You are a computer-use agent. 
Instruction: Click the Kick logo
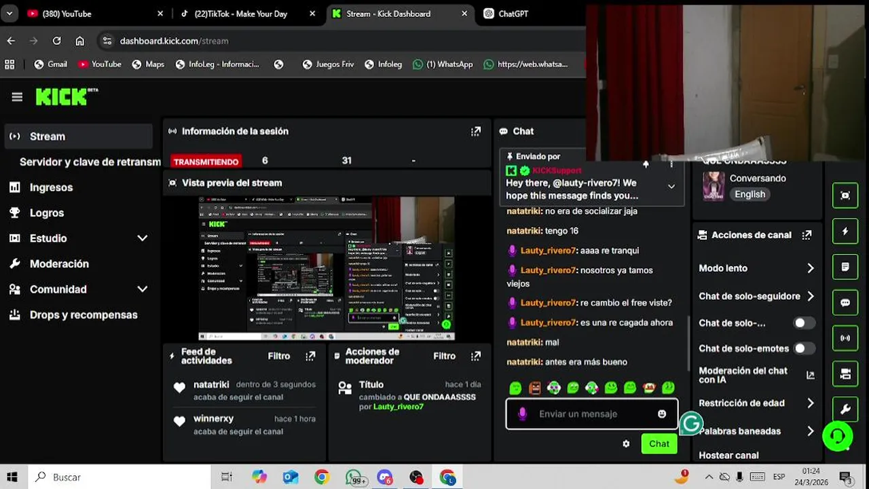click(66, 97)
